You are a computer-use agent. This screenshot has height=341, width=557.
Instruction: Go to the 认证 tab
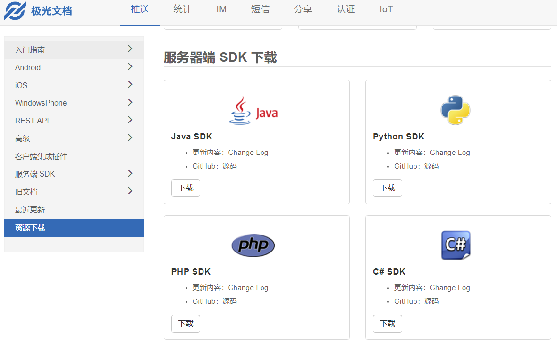tap(346, 9)
